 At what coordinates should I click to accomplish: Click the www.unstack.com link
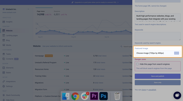(9, 12)
